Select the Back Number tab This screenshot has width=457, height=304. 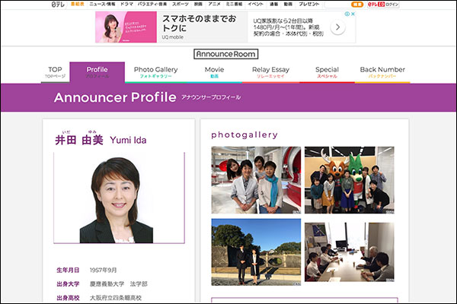pyautogui.click(x=382, y=72)
